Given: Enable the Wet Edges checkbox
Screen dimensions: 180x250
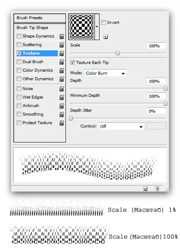Looking at the screenshot, I should point(19,97).
